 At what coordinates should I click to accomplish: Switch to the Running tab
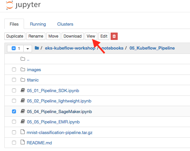coord(38,24)
